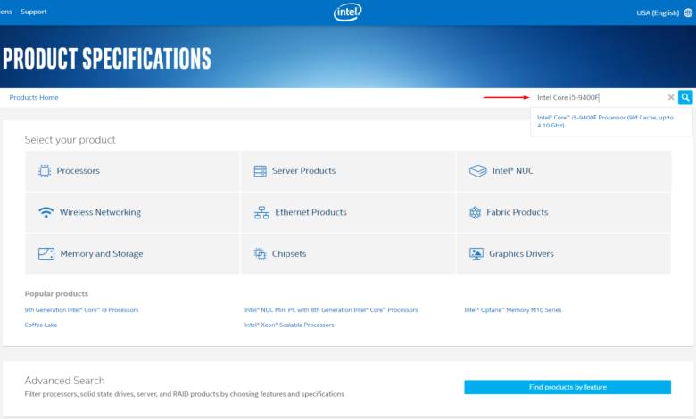Image resolution: width=696 pixels, height=419 pixels.
Task: Open the Processors category label
Action: click(79, 170)
